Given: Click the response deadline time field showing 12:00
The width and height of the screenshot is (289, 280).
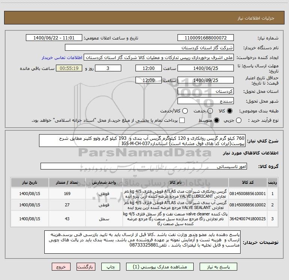Looking at the screenshot, I should (x=149, y=68).
